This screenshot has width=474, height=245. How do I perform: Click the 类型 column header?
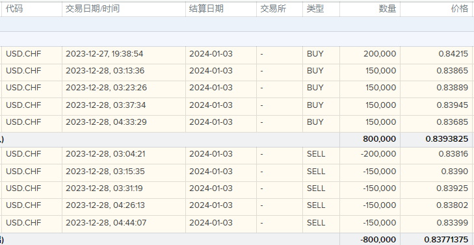pos(315,8)
